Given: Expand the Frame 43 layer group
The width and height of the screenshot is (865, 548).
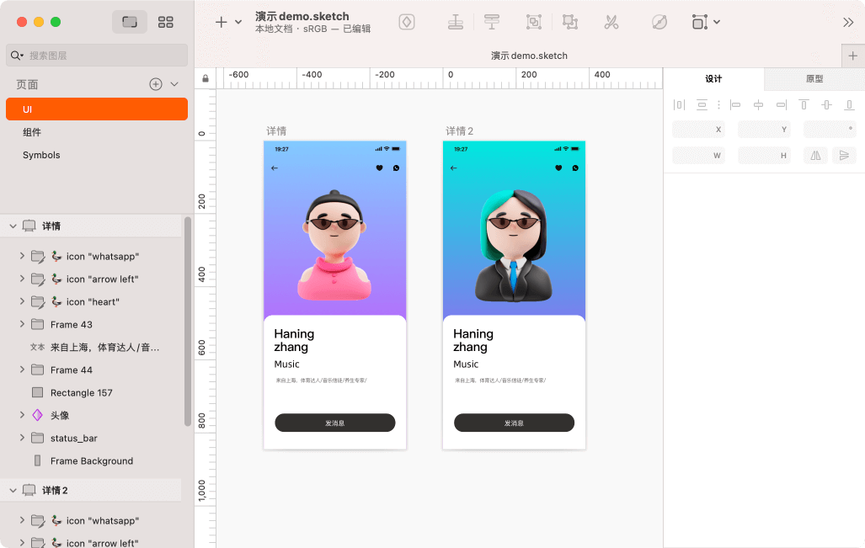Looking at the screenshot, I should tap(23, 324).
